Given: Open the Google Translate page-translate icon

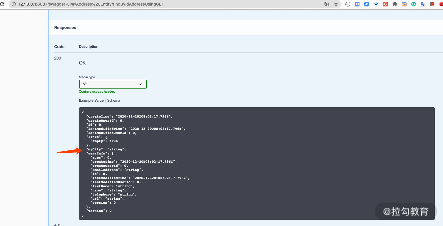Looking at the screenshot, I should click(x=327, y=4).
